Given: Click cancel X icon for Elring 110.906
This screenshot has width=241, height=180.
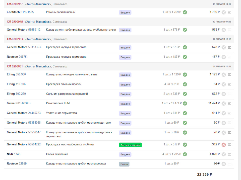Looking at the screenshot, I should (x=224, y=84).
